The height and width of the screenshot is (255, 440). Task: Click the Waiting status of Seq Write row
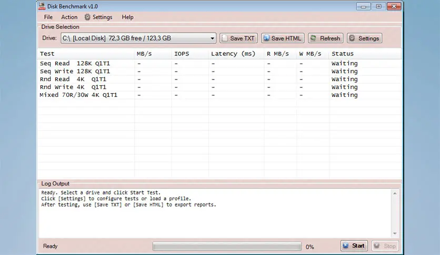tap(345, 71)
